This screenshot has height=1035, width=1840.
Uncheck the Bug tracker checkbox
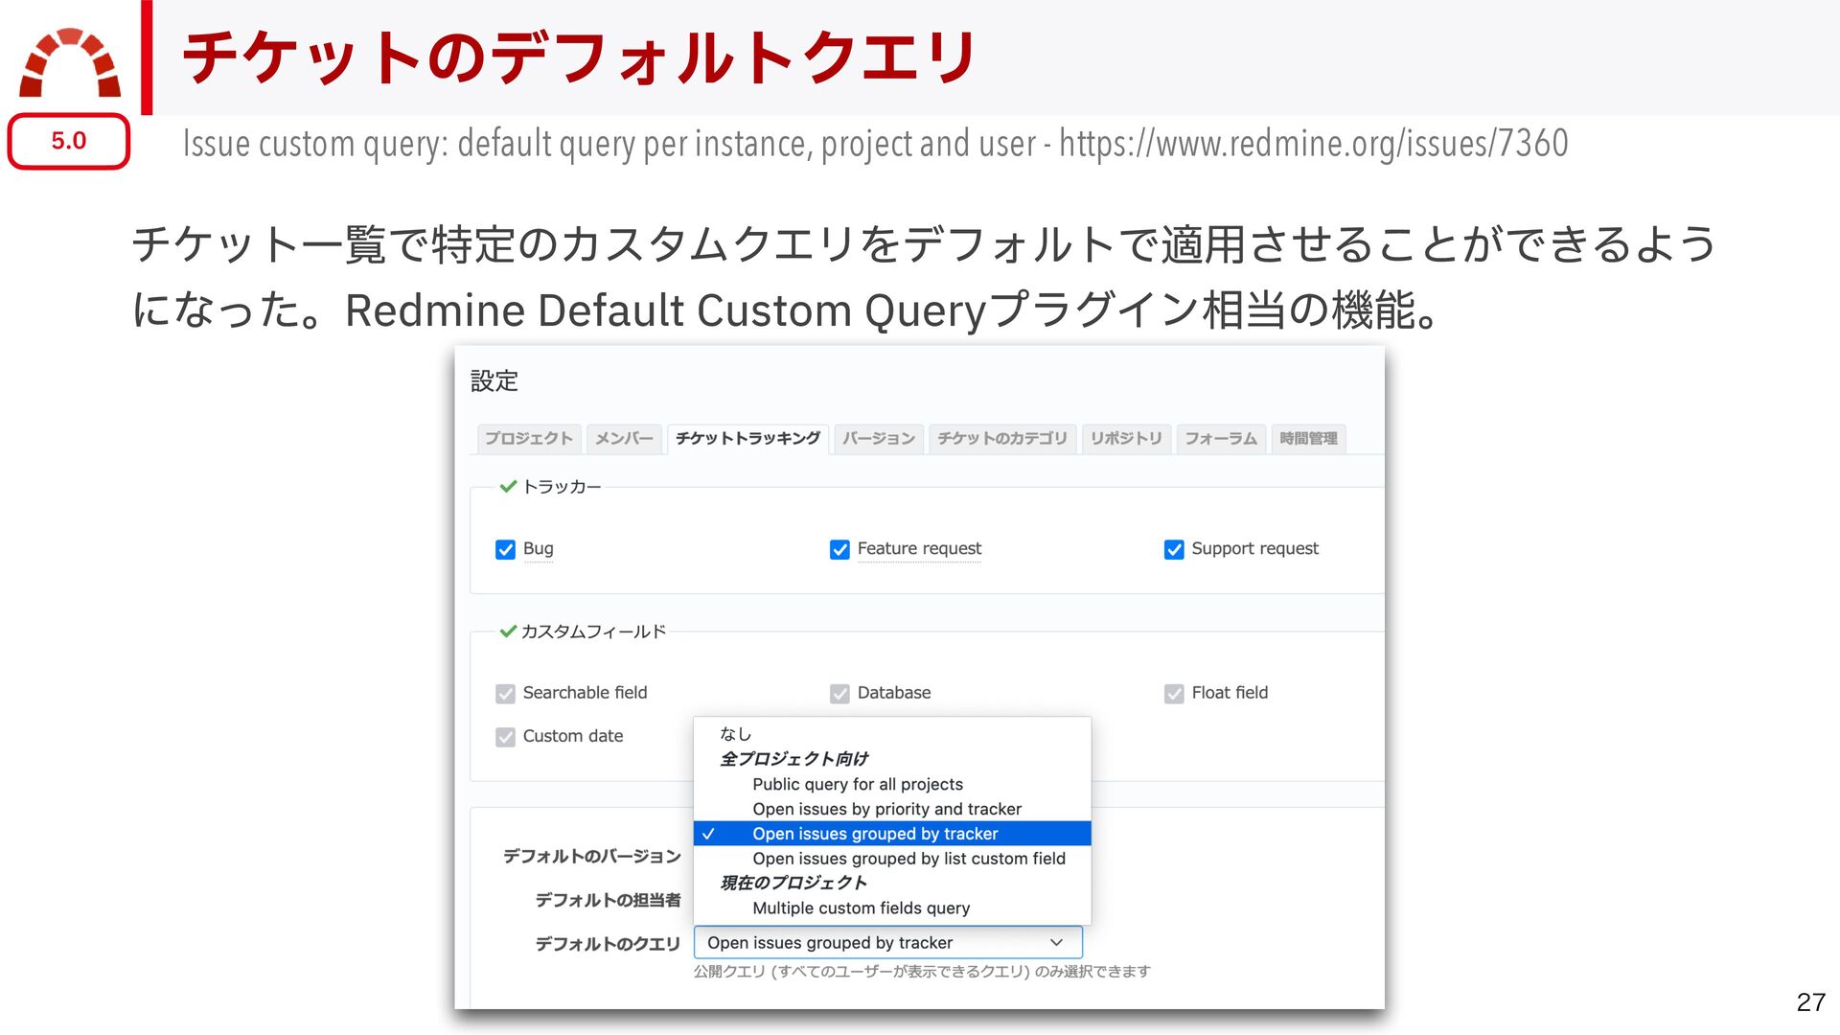505,549
